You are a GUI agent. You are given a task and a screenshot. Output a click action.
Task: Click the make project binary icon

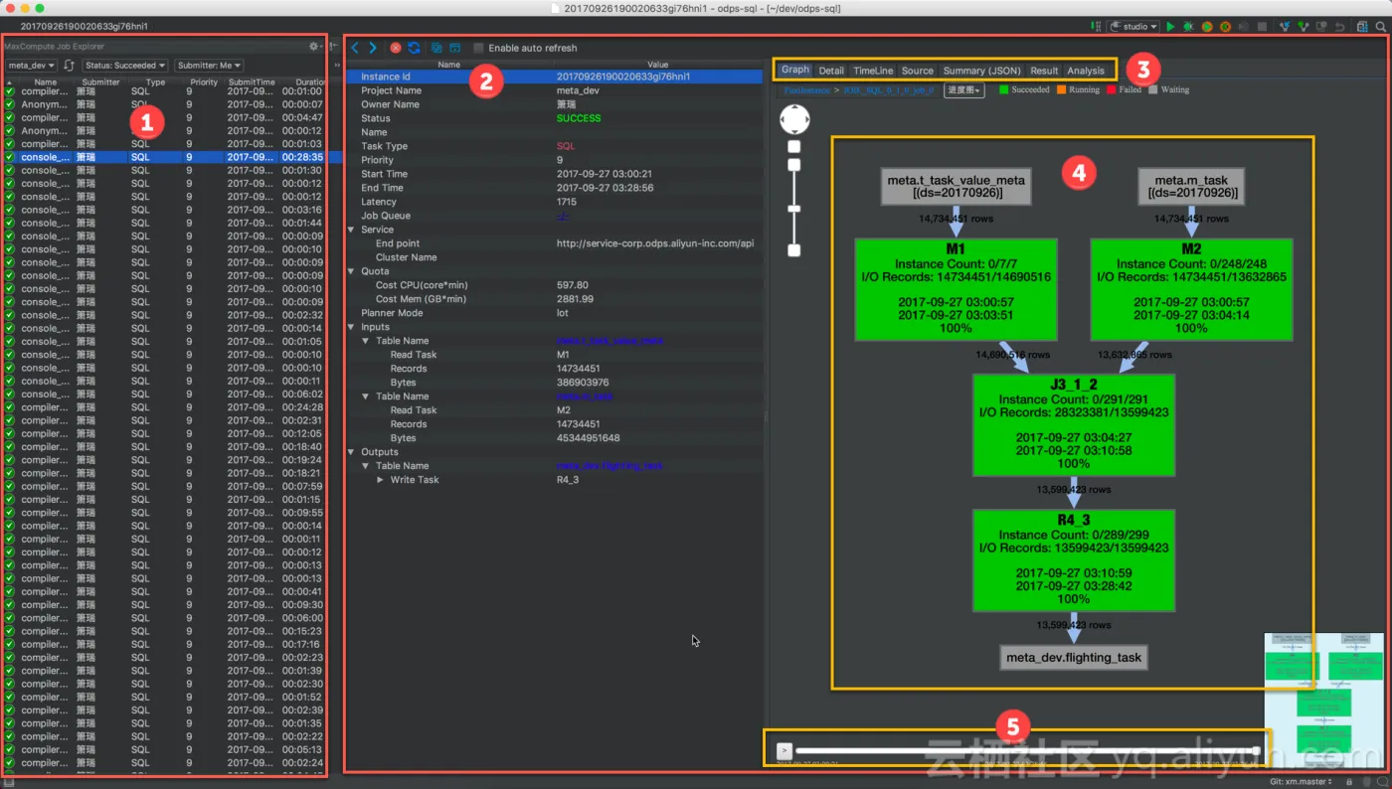click(x=1098, y=27)
